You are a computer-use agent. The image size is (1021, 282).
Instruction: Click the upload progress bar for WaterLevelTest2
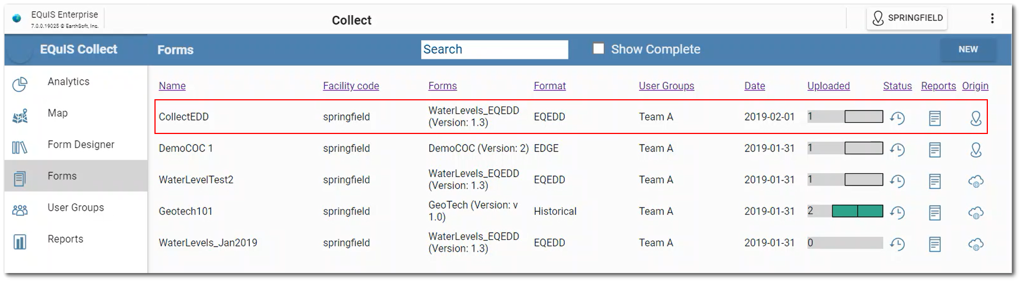pyautogui.click(x=845, y=179)
